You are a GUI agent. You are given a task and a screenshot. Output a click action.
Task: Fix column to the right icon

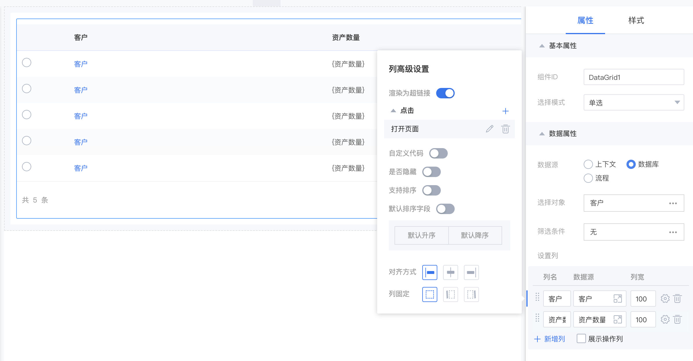point(471,294)
